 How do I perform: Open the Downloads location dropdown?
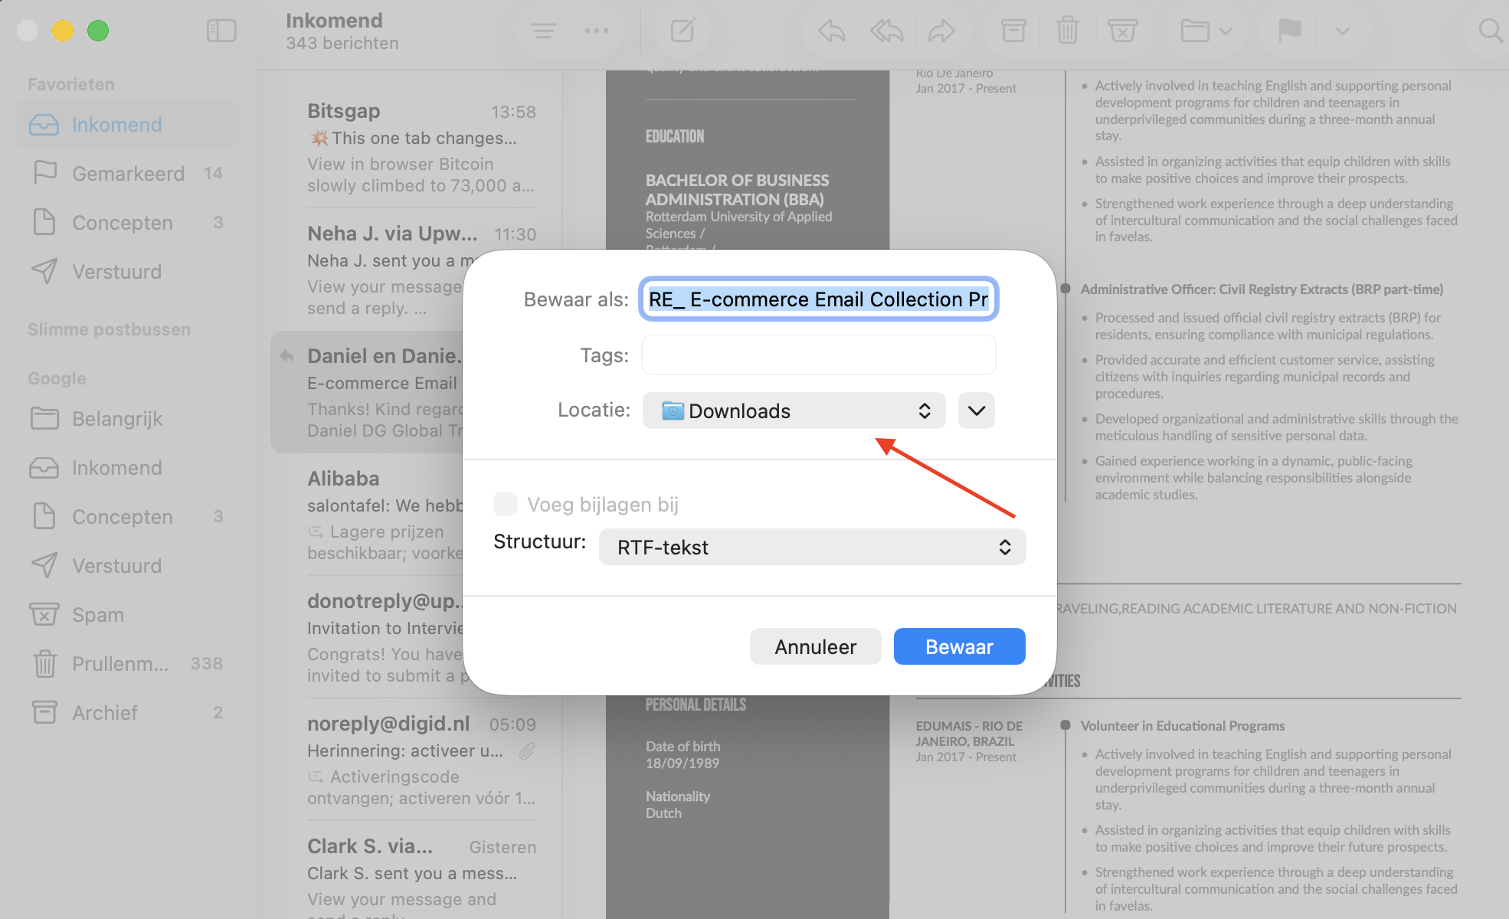tap(794, 410)
